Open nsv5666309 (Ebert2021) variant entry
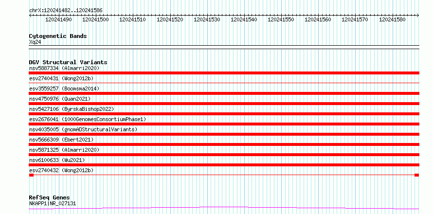 tap(61, 140)
